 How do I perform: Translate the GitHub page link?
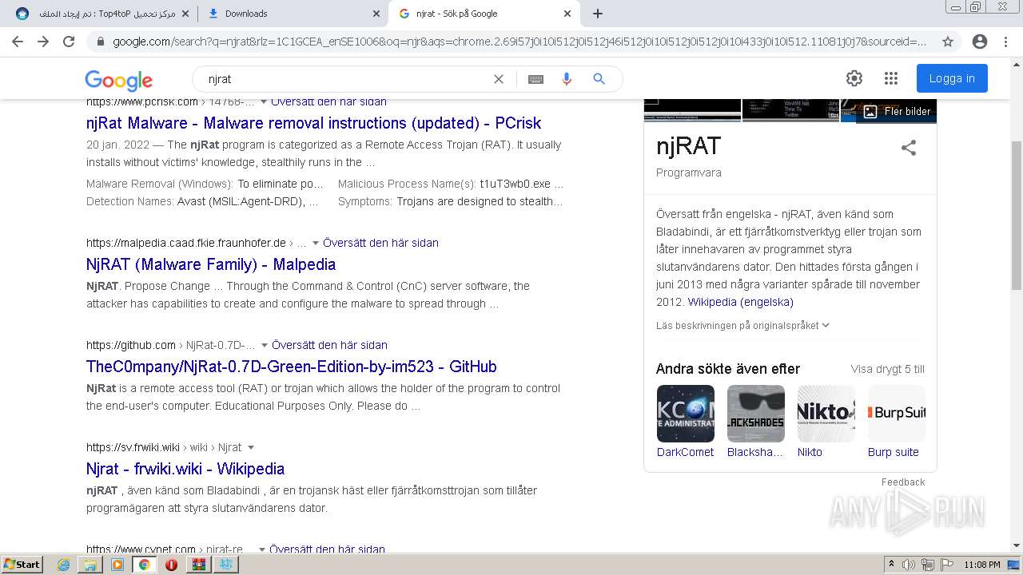(329, 345)
